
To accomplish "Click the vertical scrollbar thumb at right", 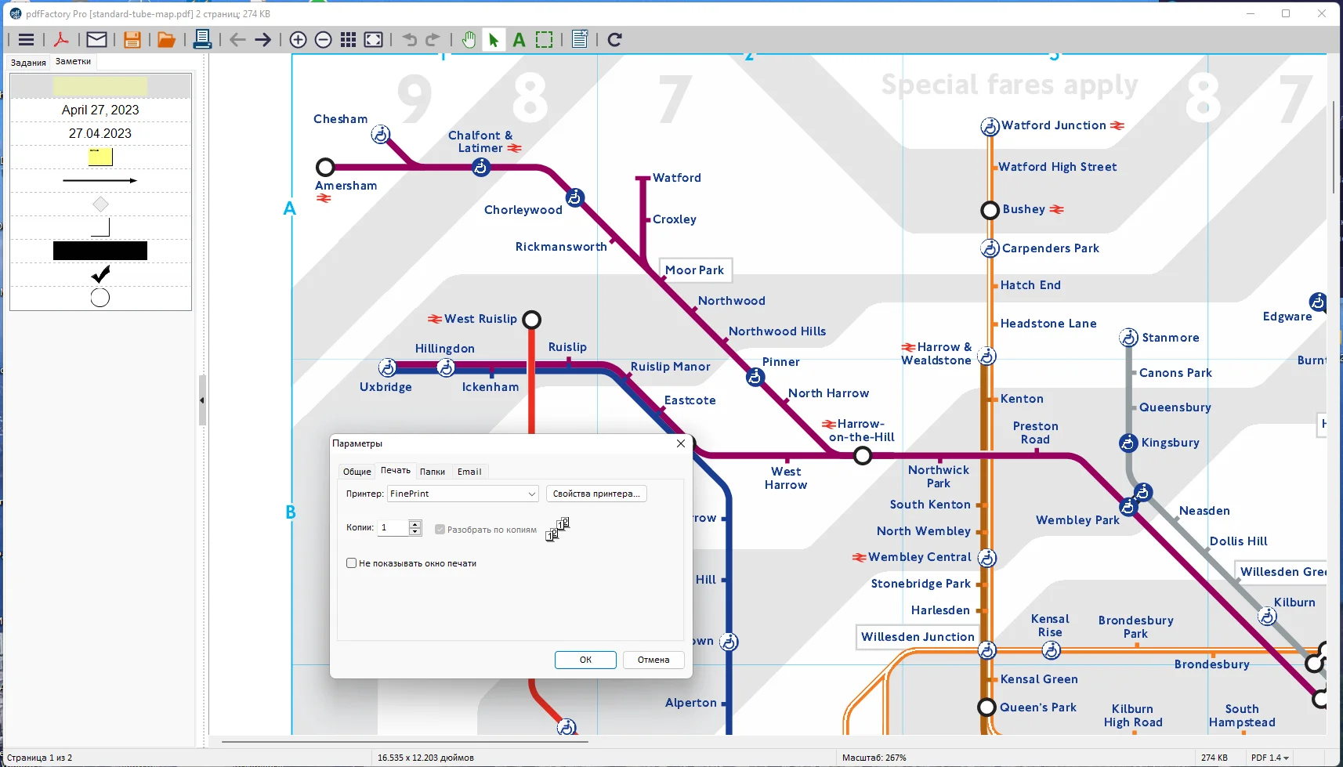I will (x=1334, y=147).
